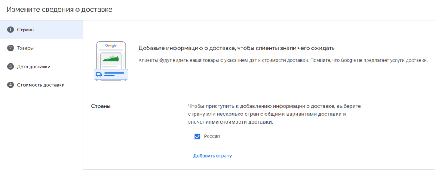Screen dimensions: 435x176
Task: Click the step 4 number circle icon
Action: click(x=10, y=85)
